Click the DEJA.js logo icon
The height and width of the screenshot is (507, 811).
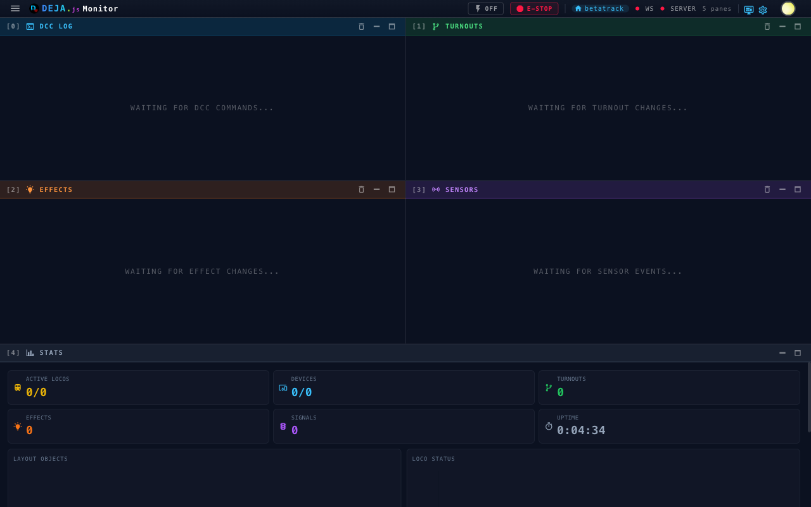(35, 8)
